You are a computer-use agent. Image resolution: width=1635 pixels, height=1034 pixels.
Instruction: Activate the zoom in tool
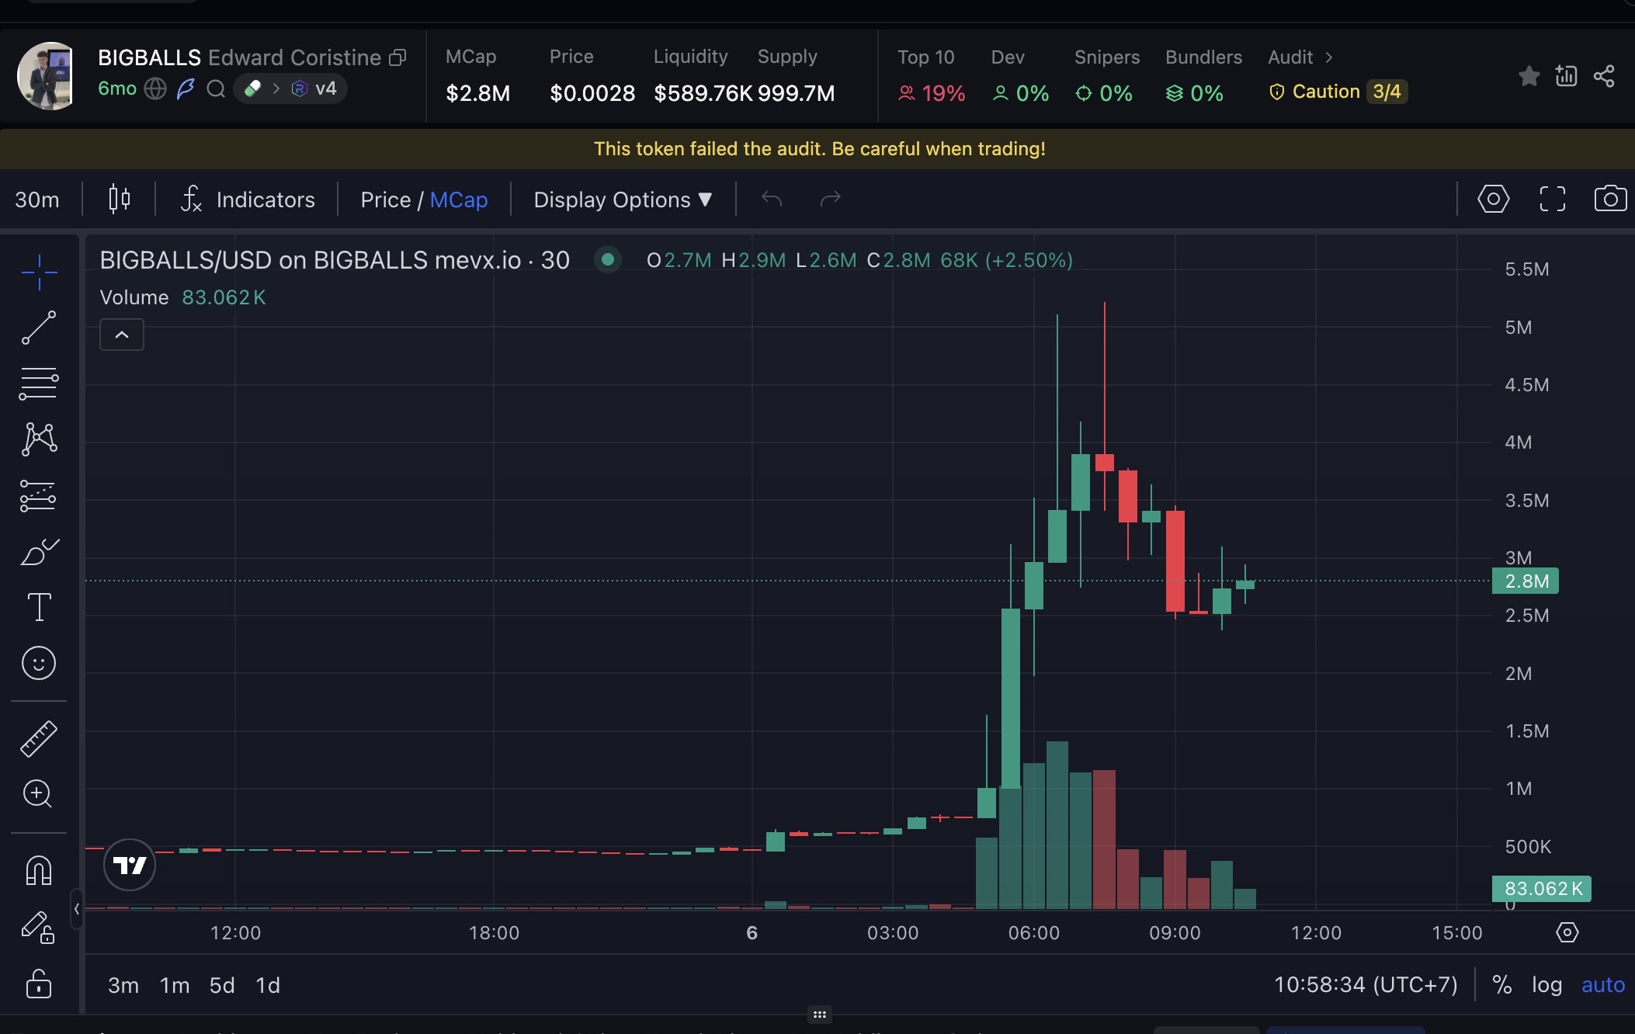point(37,793)
